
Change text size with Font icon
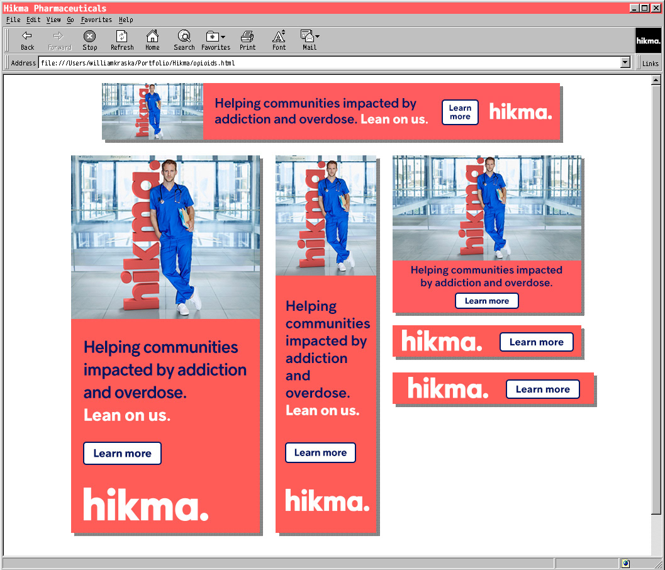click(x=279, y=40)
